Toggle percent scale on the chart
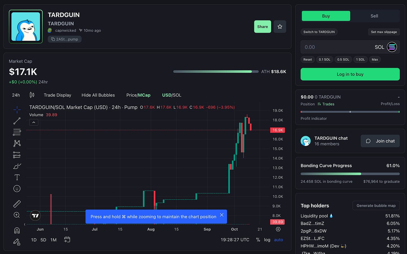407x254 pixels. (258, 240)
